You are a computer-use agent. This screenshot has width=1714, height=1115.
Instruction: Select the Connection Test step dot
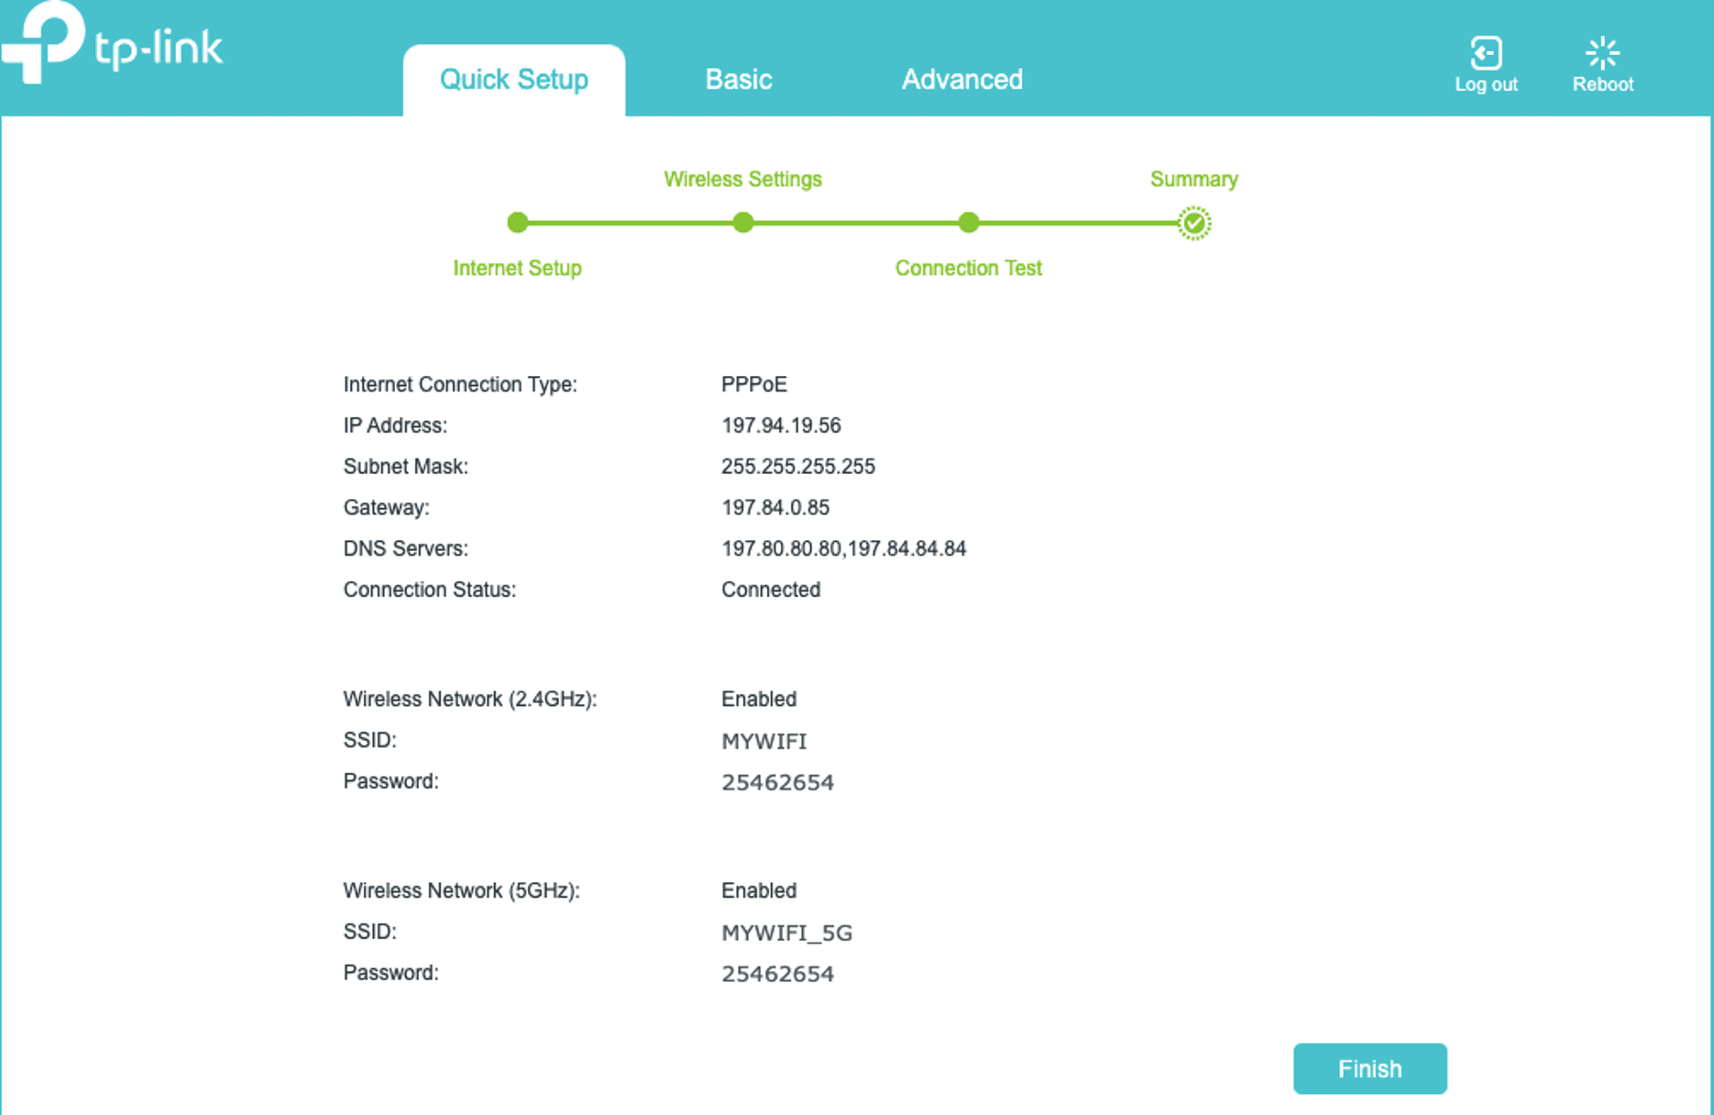[969, 223]
